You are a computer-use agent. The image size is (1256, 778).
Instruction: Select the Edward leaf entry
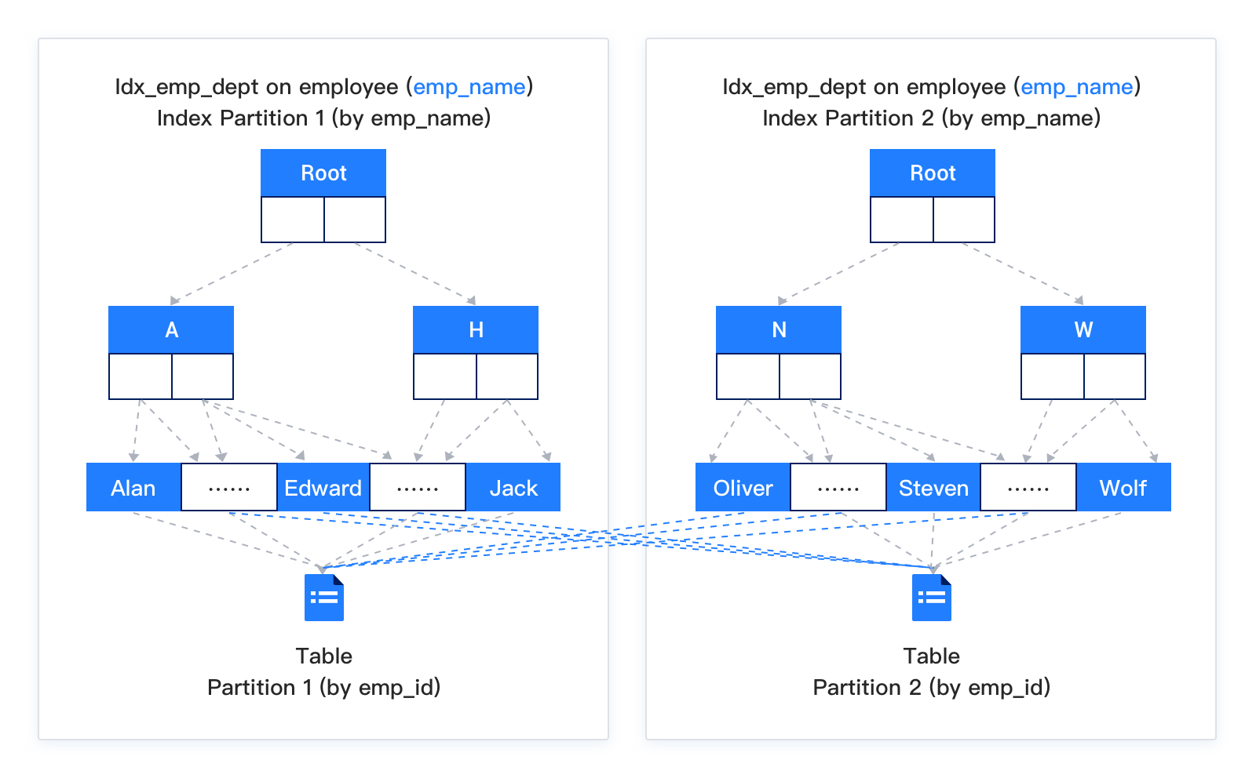(323, 488)
